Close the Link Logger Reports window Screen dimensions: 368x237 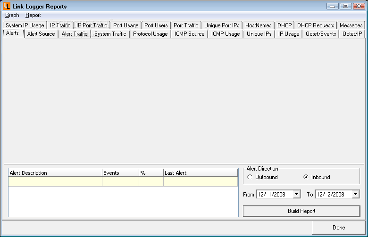coord(359,6)
